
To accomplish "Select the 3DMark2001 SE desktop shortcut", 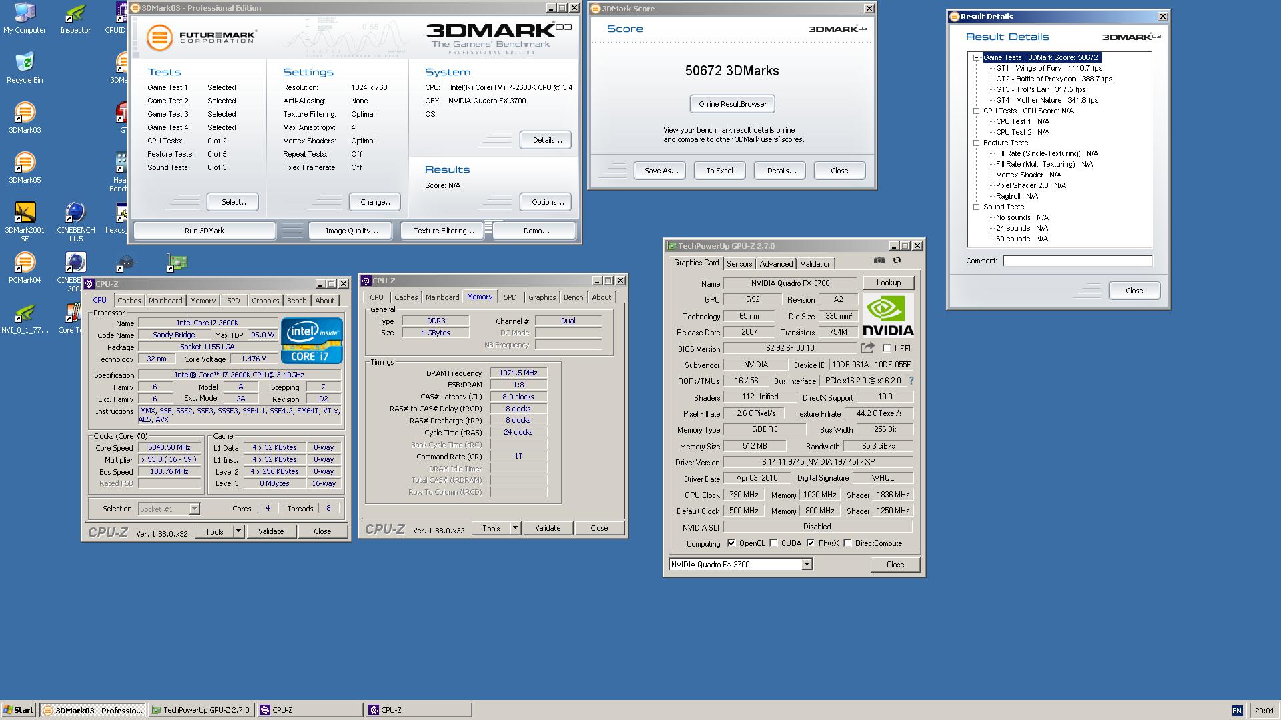I will click(25, 221).
